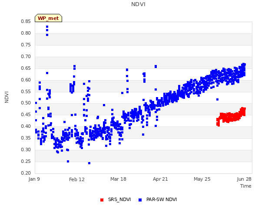
Task: Click the 0.25 y-axis tick label
Action: pos(26,161)
